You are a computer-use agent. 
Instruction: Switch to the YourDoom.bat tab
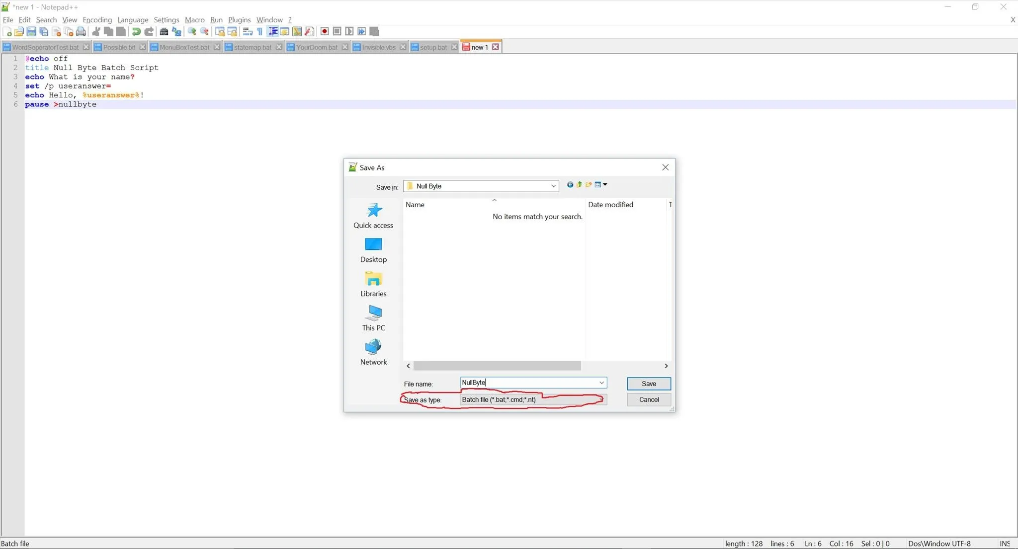317,47
